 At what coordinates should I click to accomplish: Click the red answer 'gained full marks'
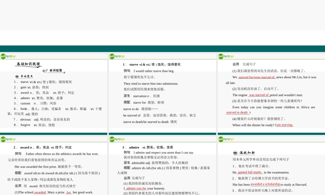click(x=250, y=172)
